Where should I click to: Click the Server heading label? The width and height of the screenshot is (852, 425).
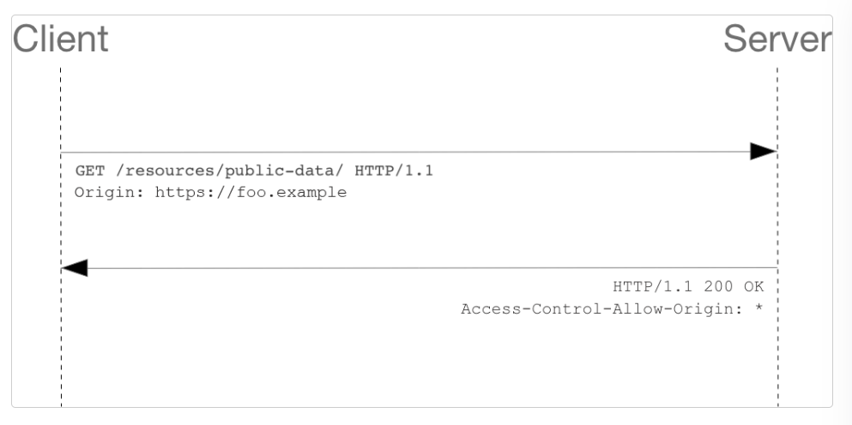[x=777, y=39]
